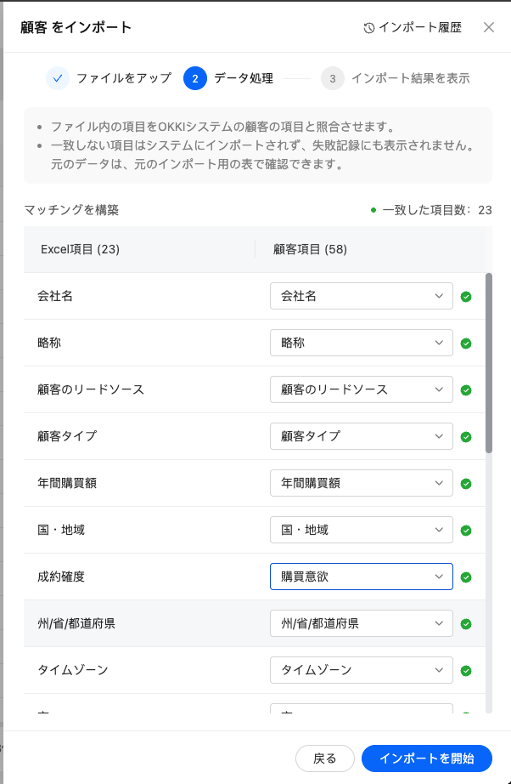Open the 購買意欲 dropdown for 成約確度
This screenshot has width=511, height=784.
(x=361, y=577)
